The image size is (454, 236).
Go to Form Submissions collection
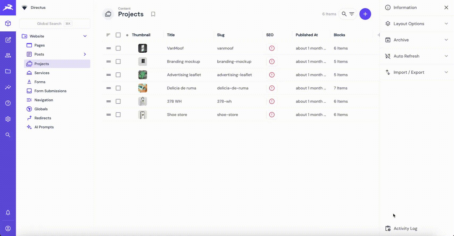point(50,91)
